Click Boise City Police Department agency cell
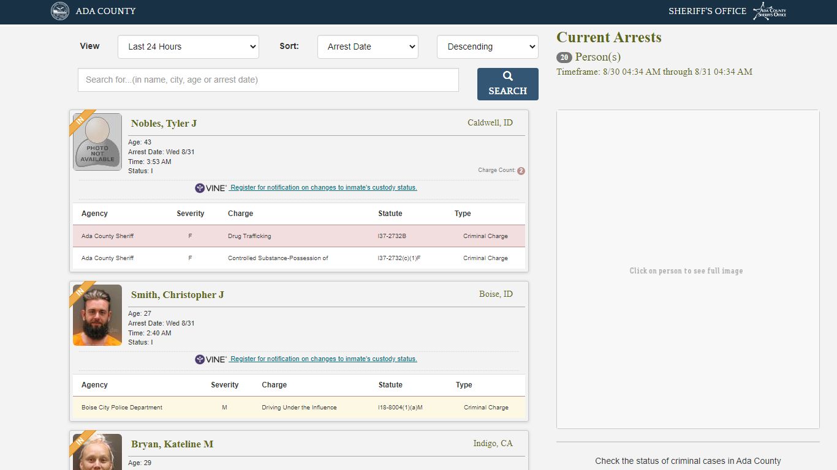This screenshot has height=470, width=837. (122, 408)
